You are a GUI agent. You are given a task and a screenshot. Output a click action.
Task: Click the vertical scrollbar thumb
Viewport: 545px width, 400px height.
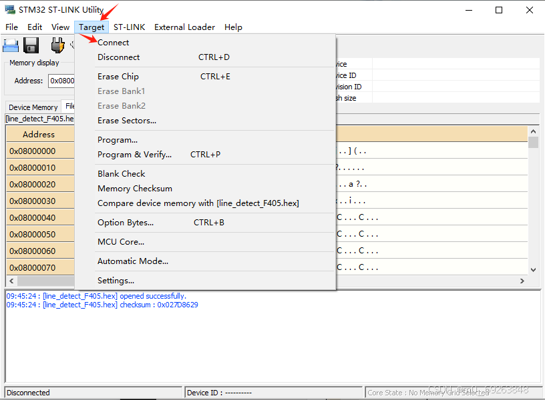click(x=533, y=142)
